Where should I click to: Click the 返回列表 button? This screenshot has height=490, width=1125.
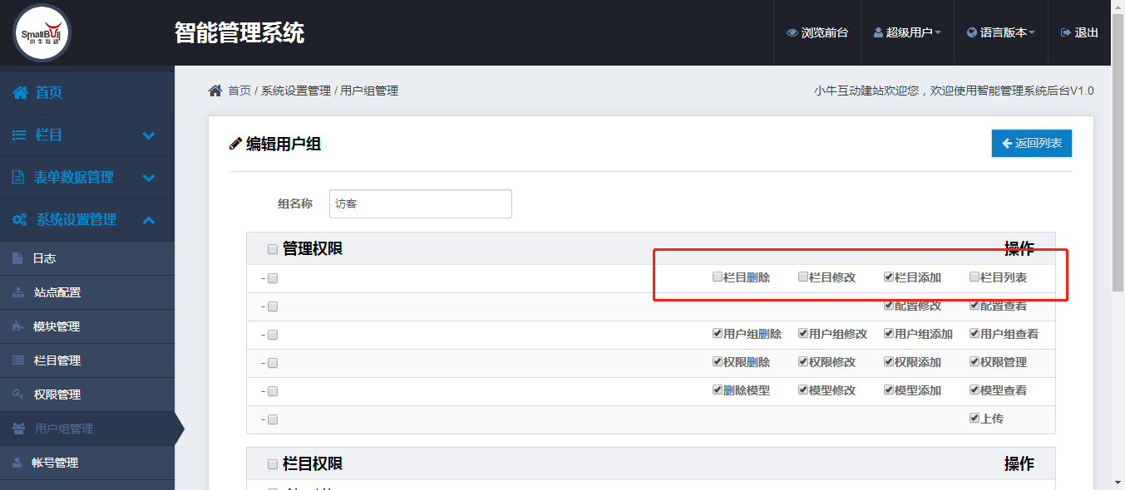(x=1032, y=143)
